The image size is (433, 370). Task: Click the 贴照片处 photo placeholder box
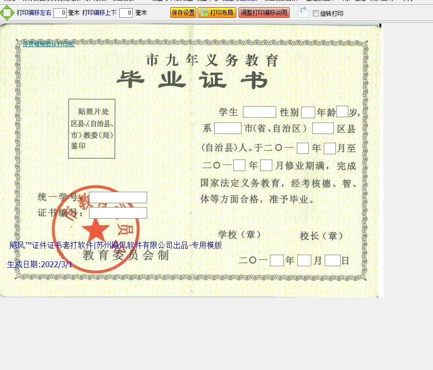[92, 129]
